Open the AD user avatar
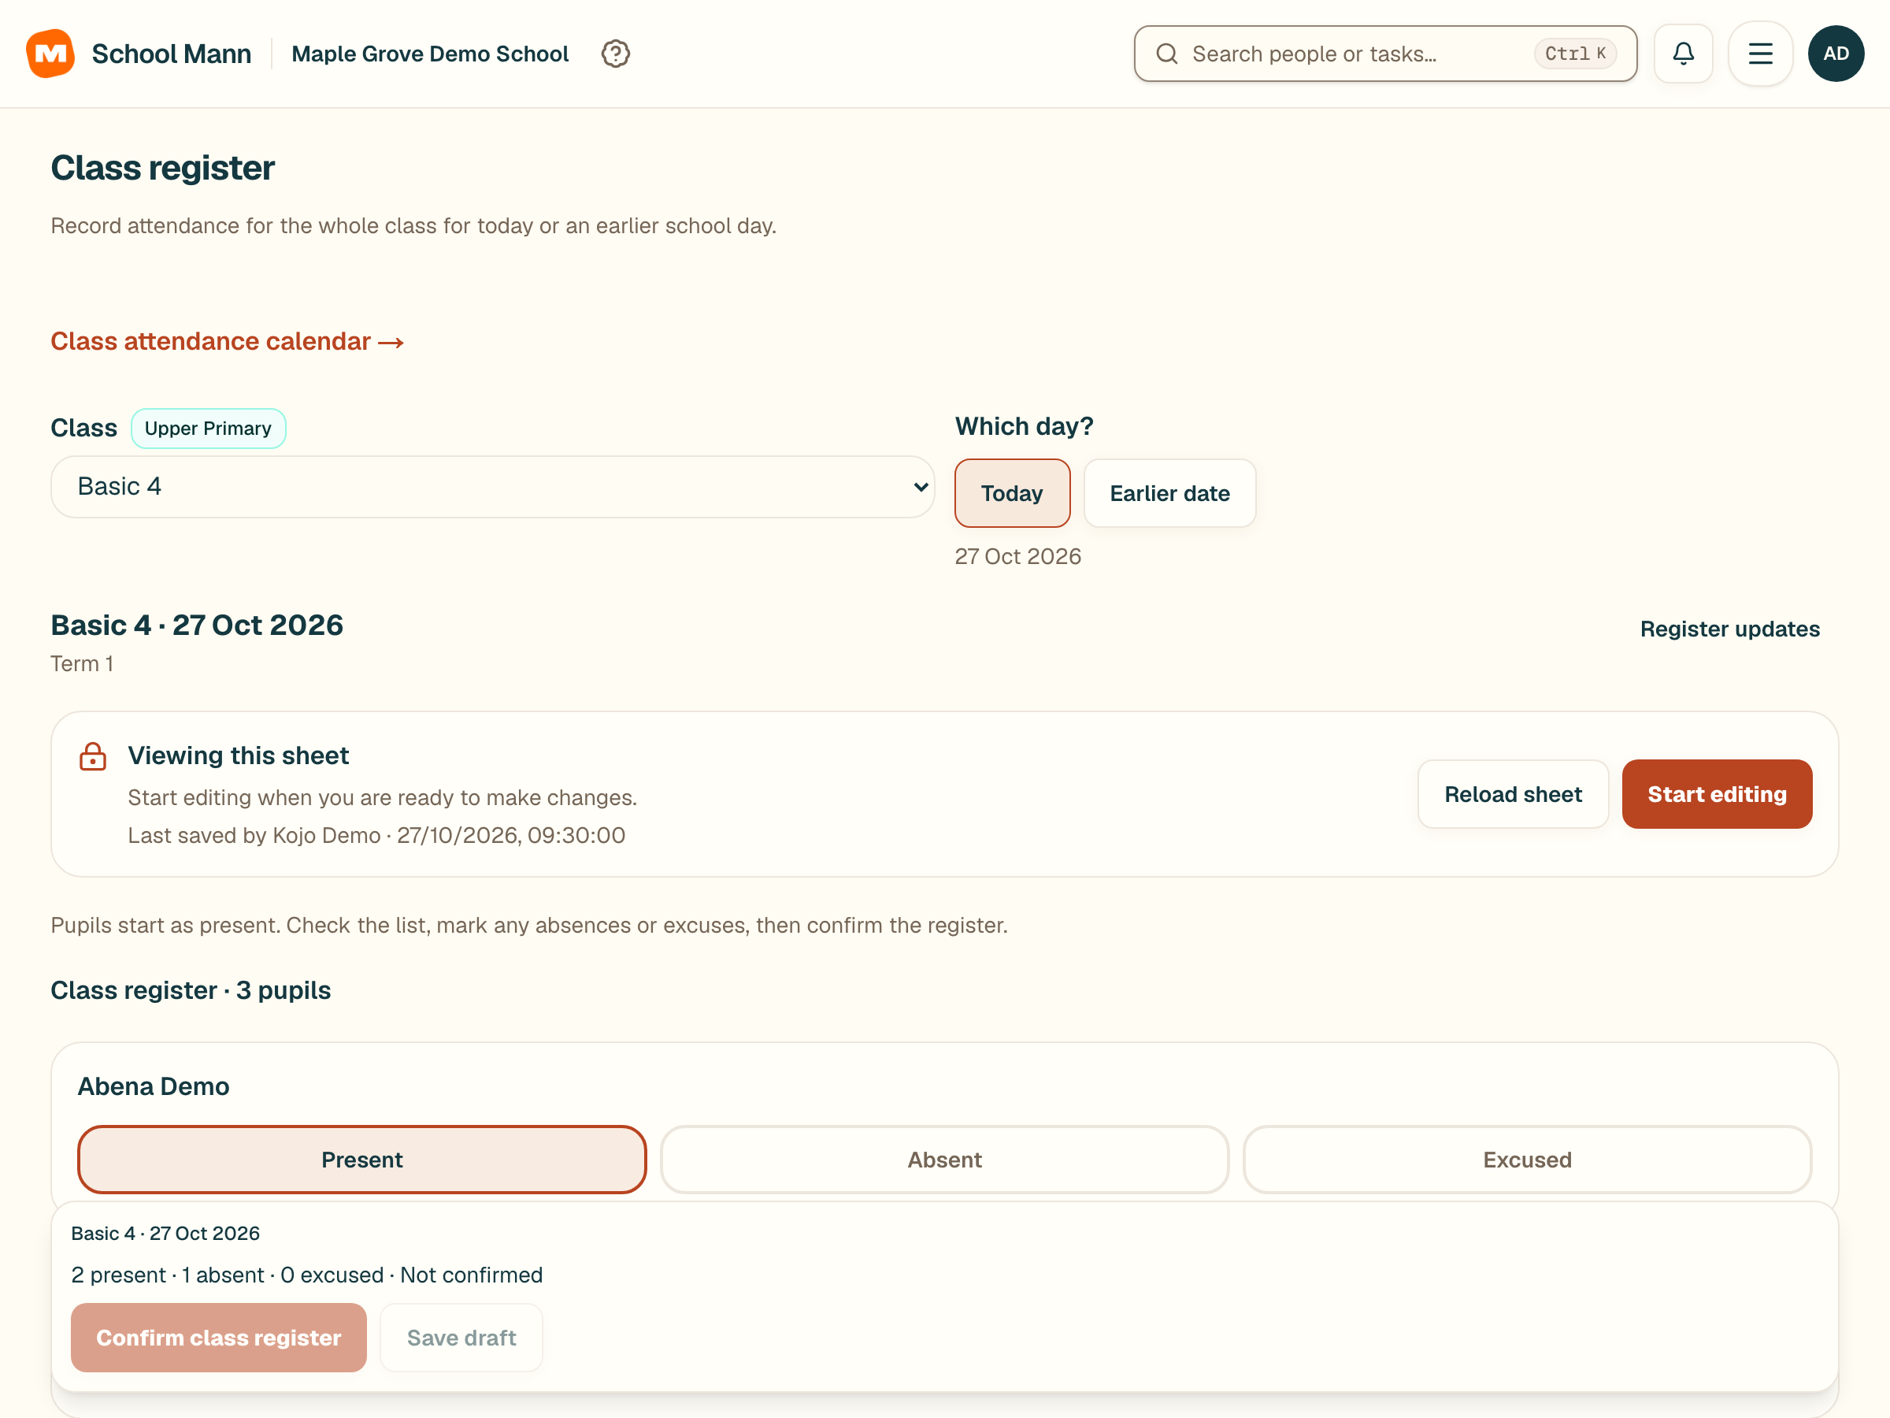This screenshot has height=1418, width=1890. (x=1836, y=54)
